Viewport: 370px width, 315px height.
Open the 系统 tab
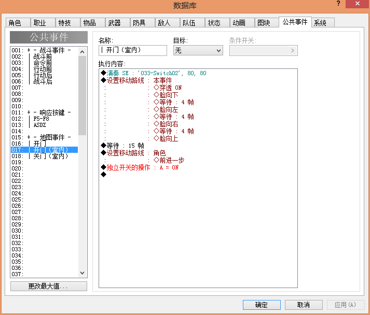coord(323,23)
